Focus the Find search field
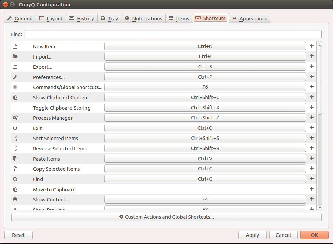Image resolution: width=333 pixels, height=244 pixels. coord(173,34)
